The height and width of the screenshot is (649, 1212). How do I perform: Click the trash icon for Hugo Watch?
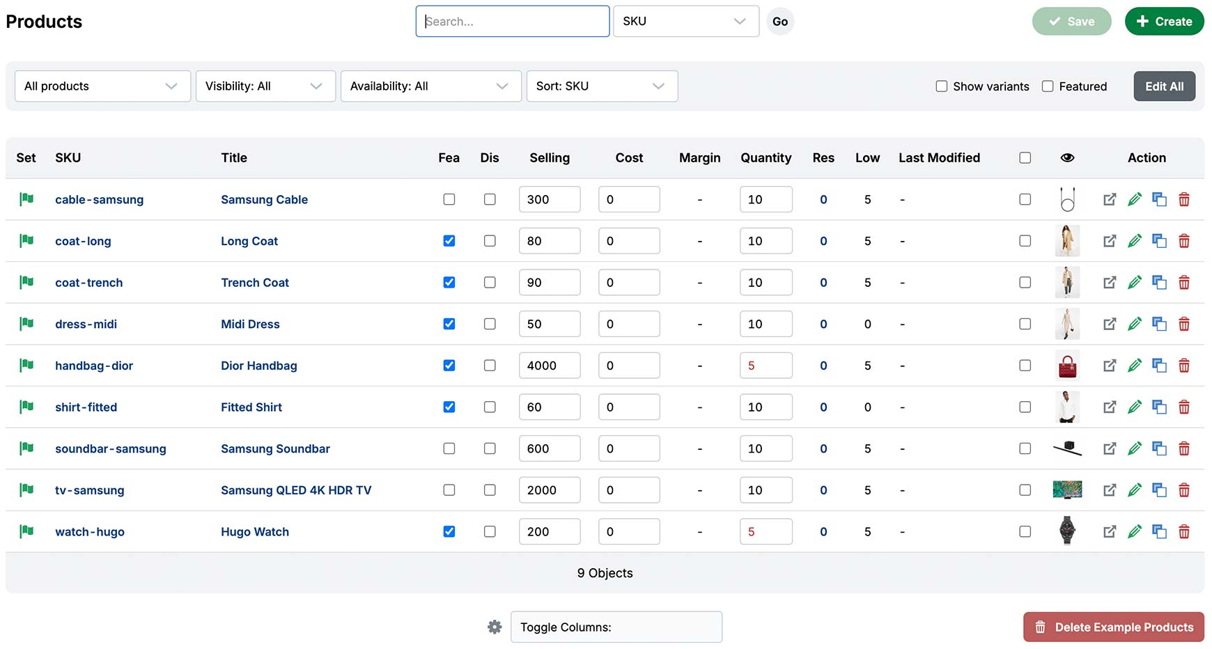(x=1183, y=532)
